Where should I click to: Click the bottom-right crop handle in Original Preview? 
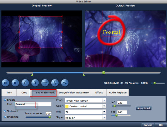coord(62,48)
